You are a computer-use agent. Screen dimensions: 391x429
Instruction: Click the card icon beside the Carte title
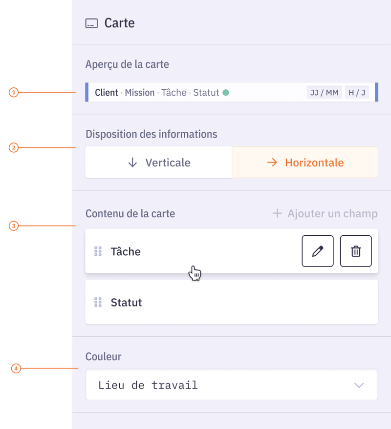coord(91,23)
